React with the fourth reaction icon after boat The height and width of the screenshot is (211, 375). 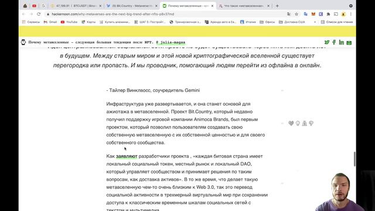pos(311,123)
